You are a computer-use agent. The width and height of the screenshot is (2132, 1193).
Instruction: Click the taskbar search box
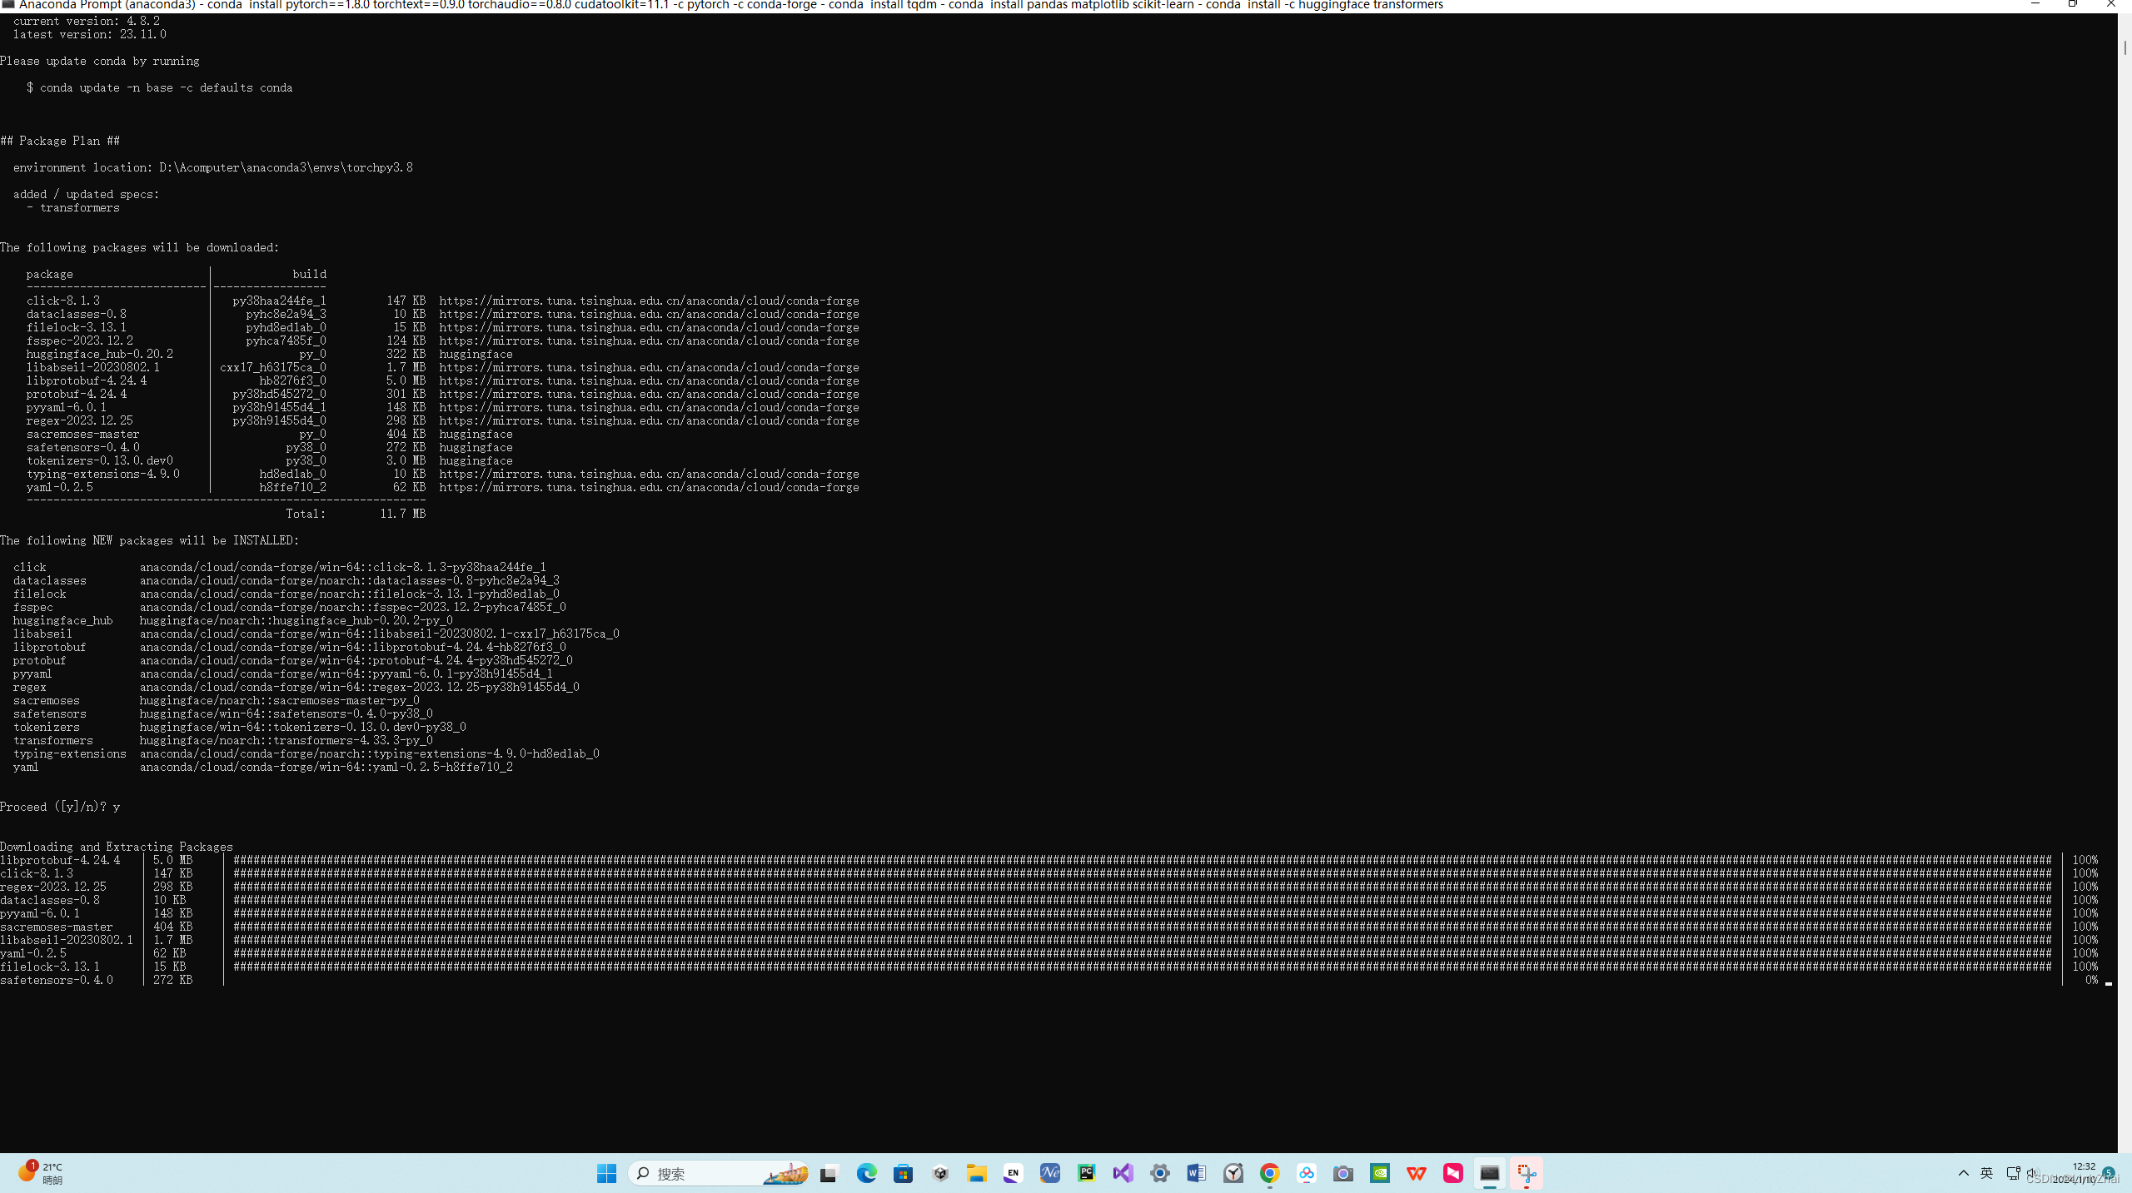(x=719, y=1173)
